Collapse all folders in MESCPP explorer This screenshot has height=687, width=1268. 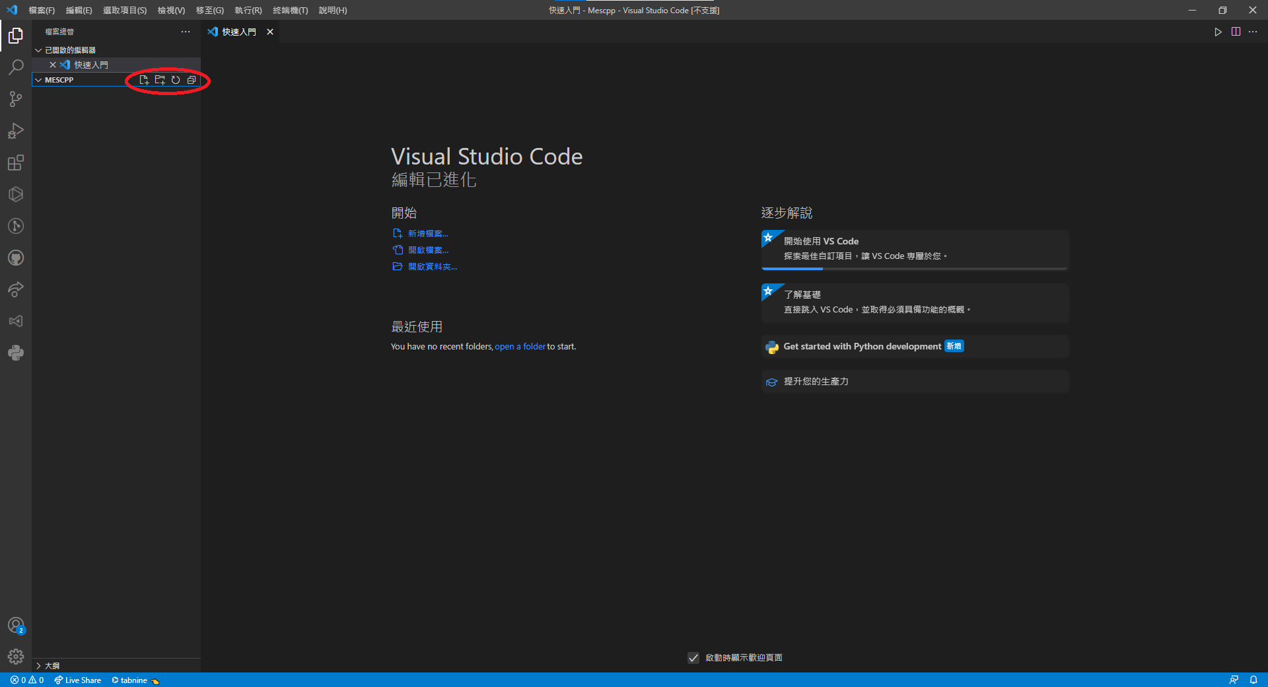(192, 80)
